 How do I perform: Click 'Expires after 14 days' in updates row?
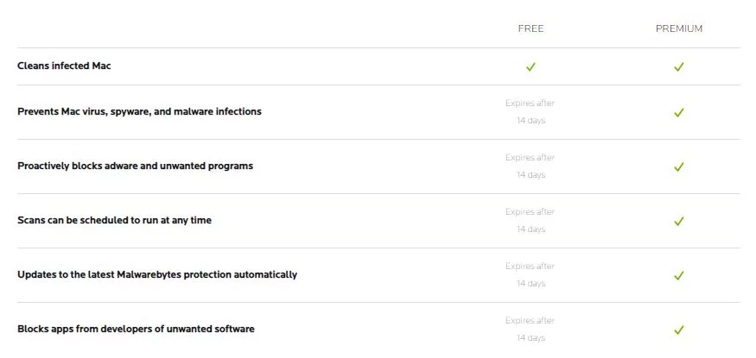pos(530,275)
